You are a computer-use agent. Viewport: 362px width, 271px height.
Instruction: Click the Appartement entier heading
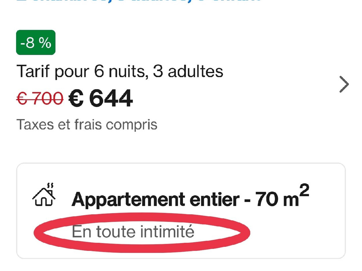(156, 199)
